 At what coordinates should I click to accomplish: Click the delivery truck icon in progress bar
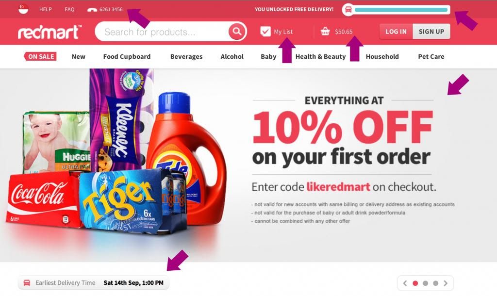coord(348,10)
